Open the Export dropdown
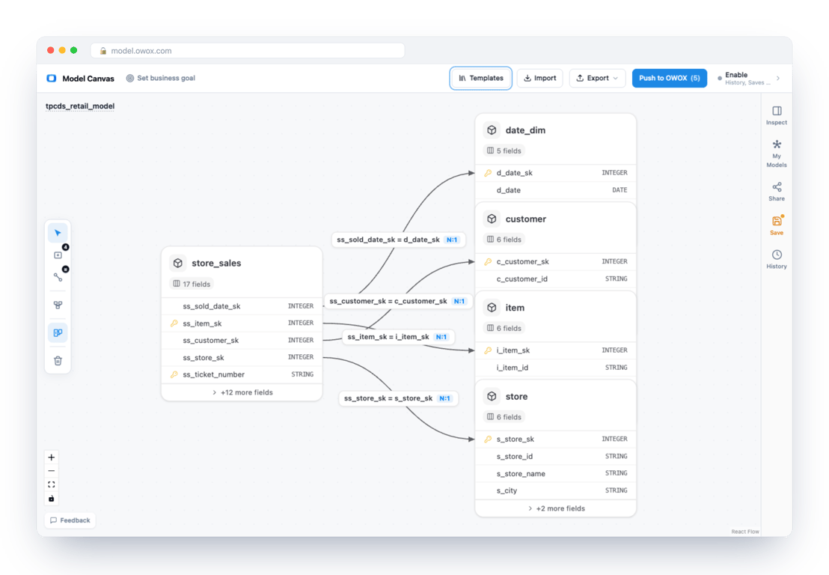829x575 pixels. click(597, 79)
